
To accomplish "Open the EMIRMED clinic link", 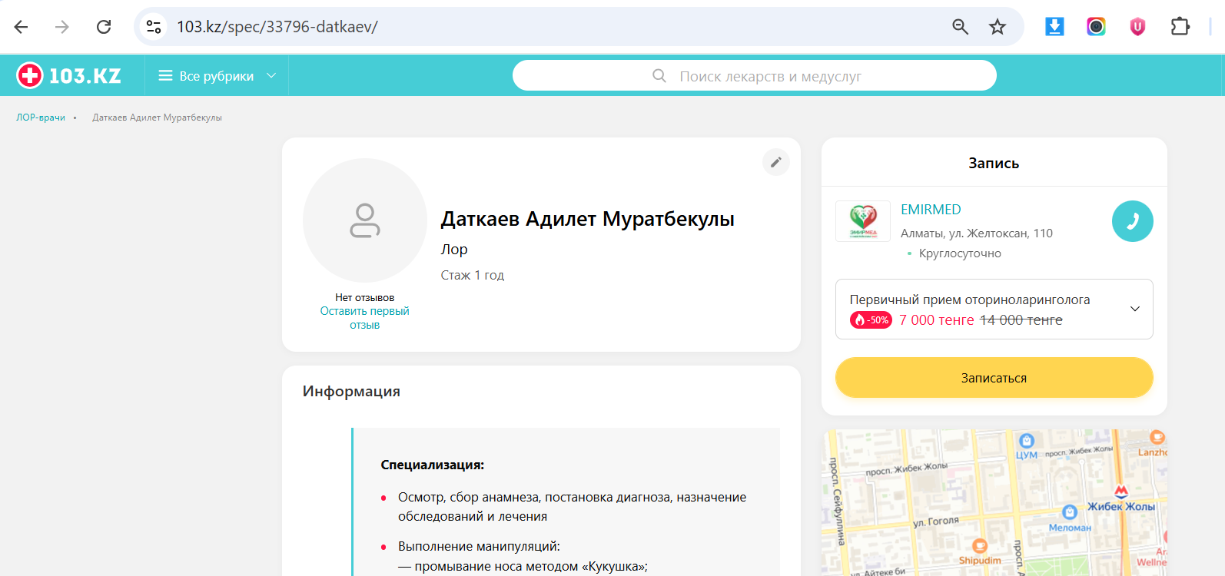I will point(931,210).
